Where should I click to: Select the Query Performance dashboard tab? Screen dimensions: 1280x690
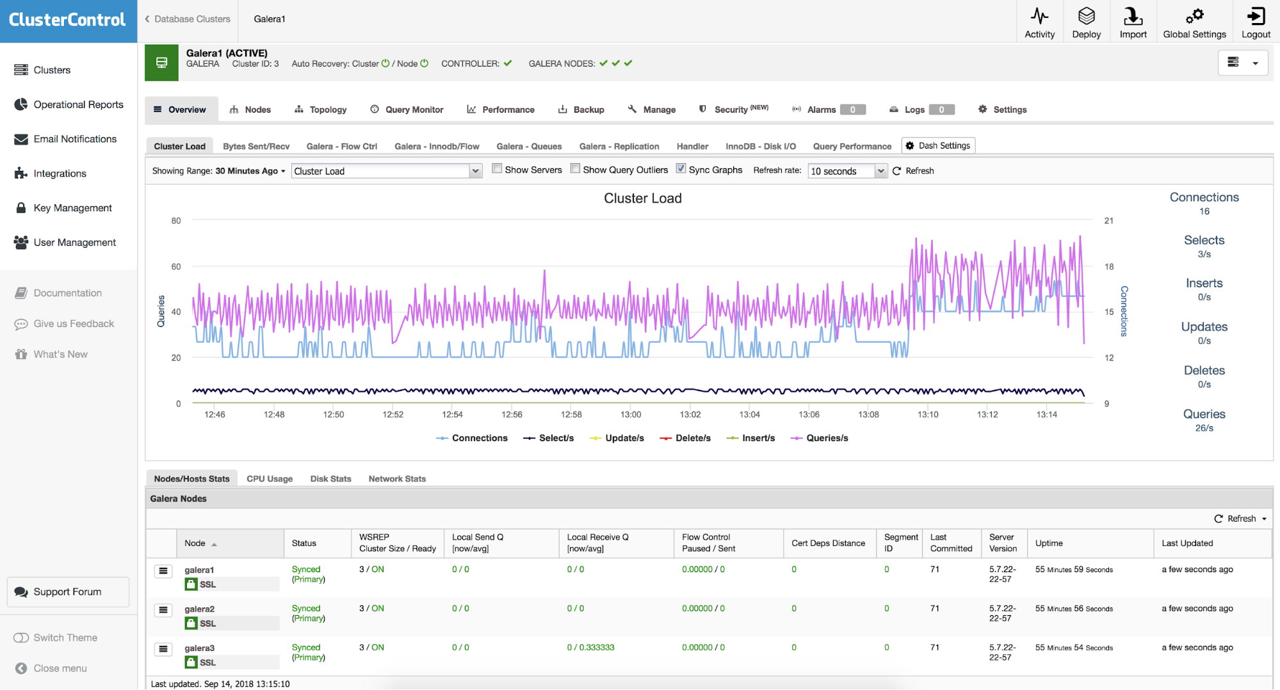click(x=852, y=147)
